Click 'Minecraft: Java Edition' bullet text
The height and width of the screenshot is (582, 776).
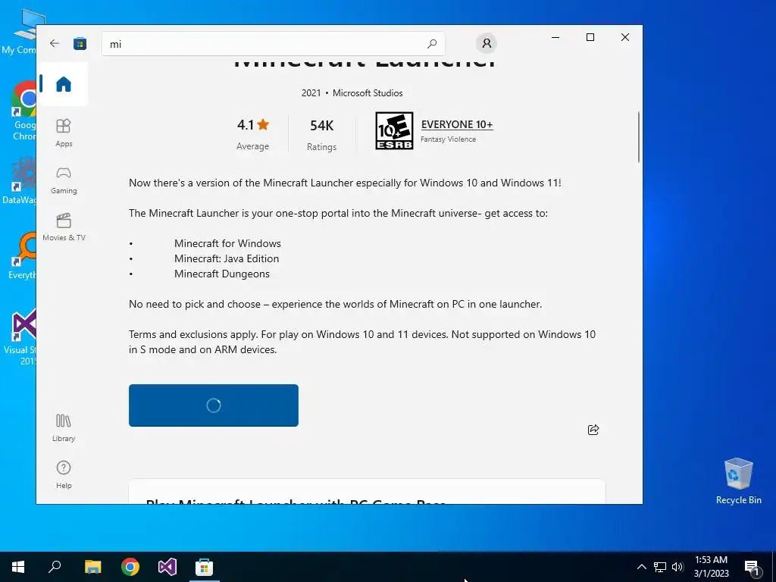click(227, 258)
